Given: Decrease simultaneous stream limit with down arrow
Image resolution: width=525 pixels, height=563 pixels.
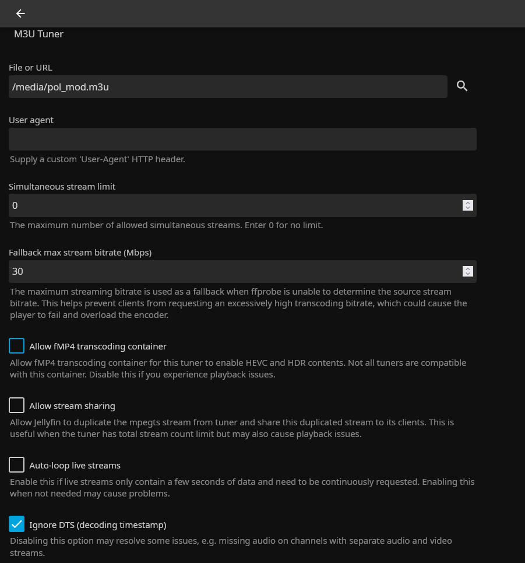Looking at the screenshot, I should 467,208.
